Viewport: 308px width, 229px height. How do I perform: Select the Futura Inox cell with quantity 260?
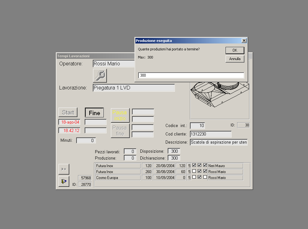(118, 172)
